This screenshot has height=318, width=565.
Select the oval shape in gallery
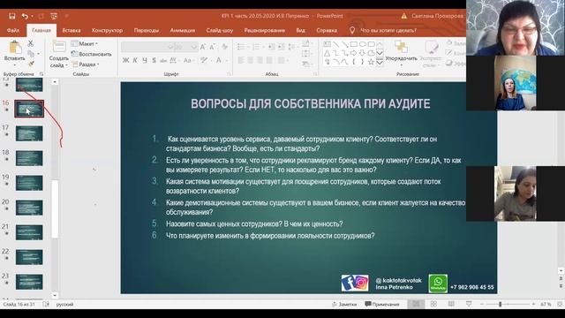363,44
